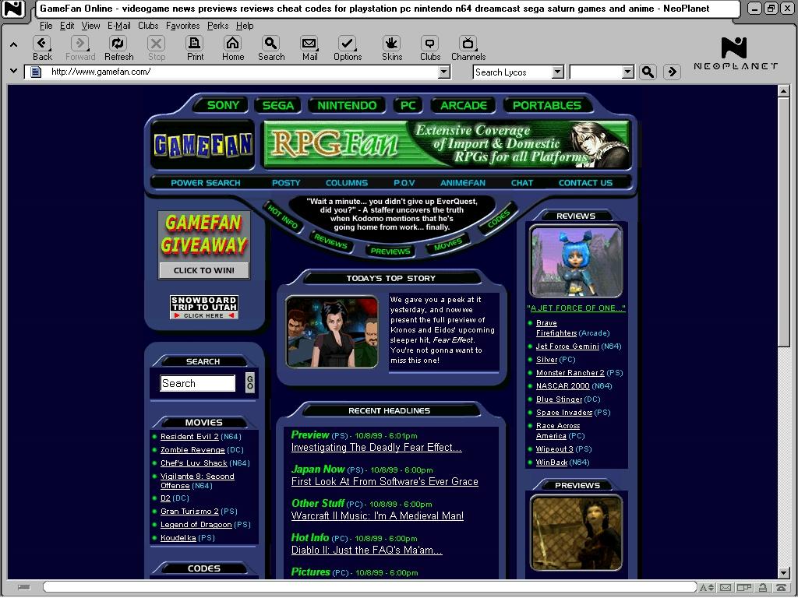Go to Home page icon

tap(232, 44)
